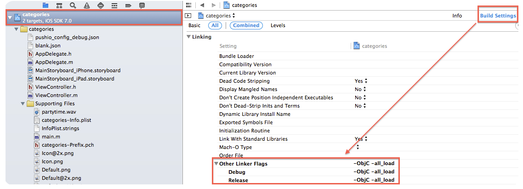Click the main.m source file icon
This screenshot has height=189, width=523.
click(36, 137)
